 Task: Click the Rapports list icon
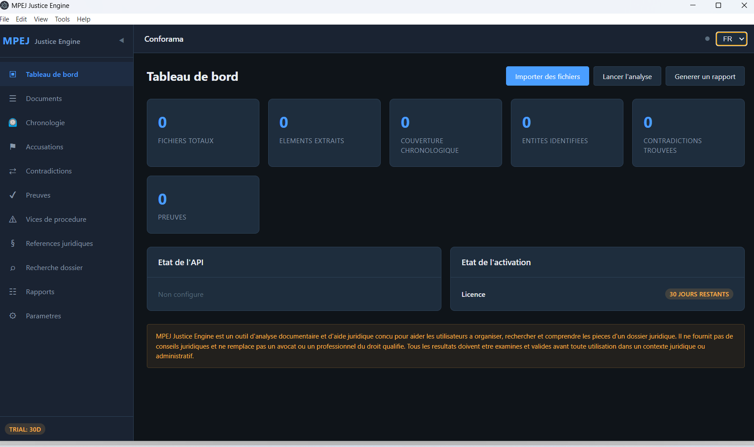13,292
